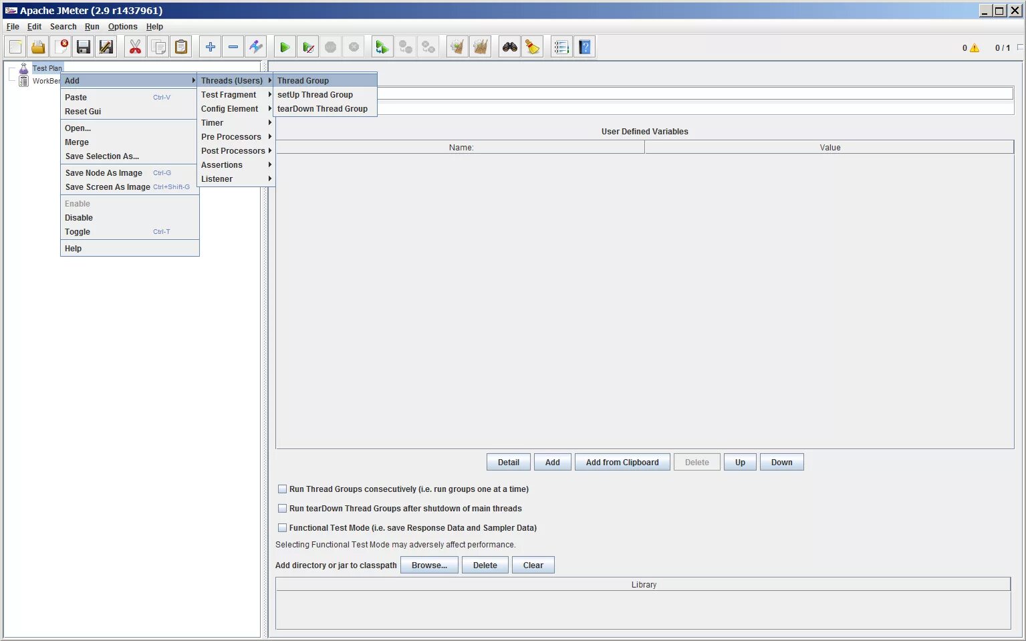The width and height of the screenshot is (1026, 641).
Task: Click the Clear results icon
Action: click(458, 47)
